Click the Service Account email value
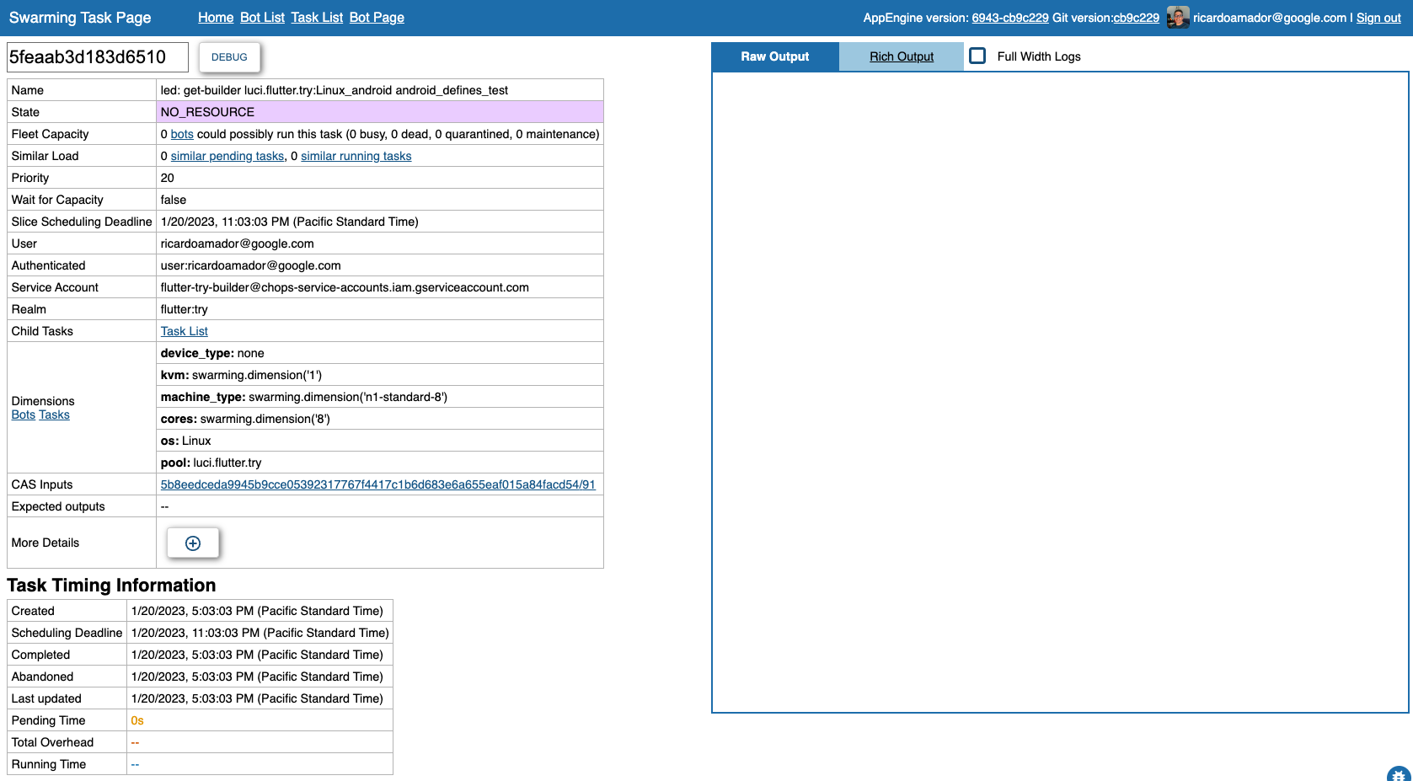This screenshot has width=1413, height=781. [x=345, y=287]
